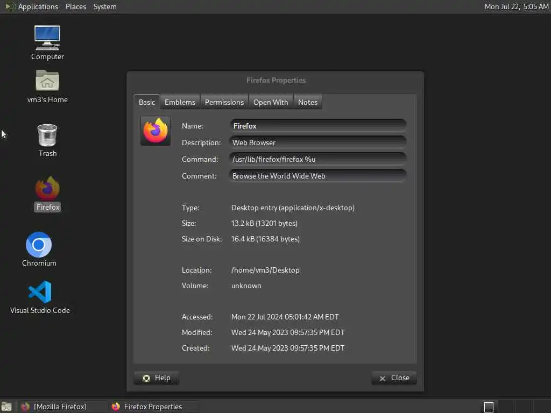
Task: Click the Size value 13.2 kB (13201 bytes)
Action: coord(264,223)
